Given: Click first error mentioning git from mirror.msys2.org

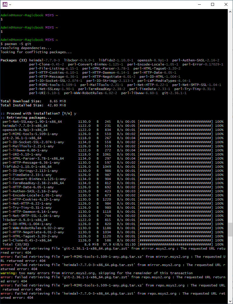Looking at the screenshot, I should pyautogui.click(x=113, y=251).
